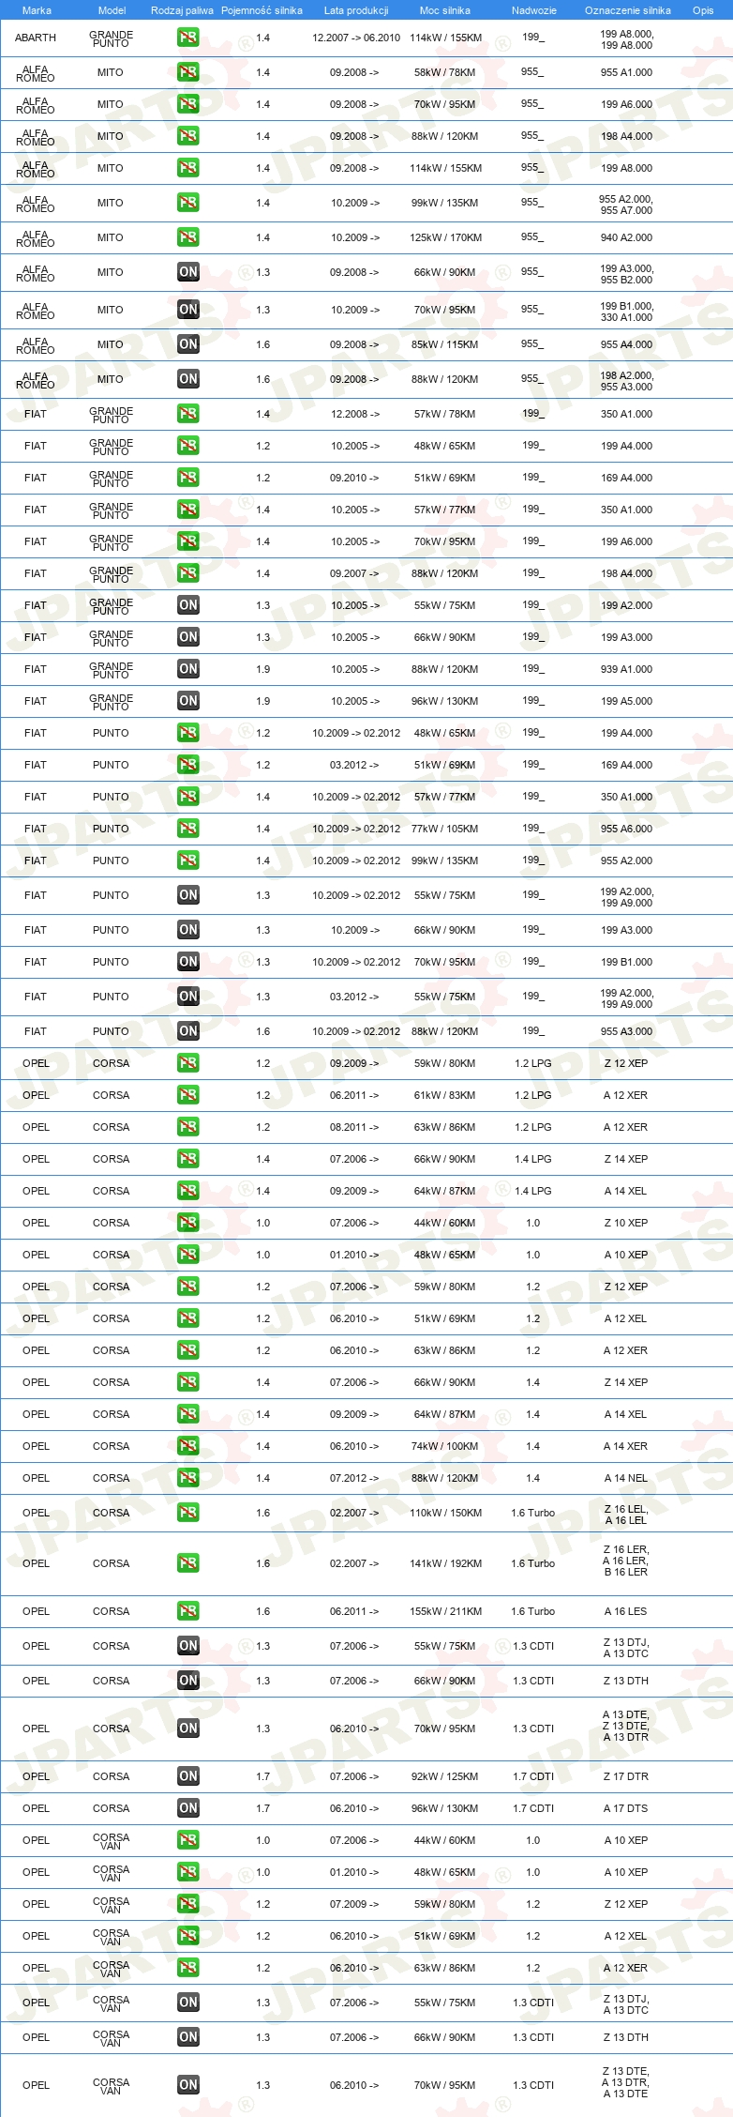Click diesel icon in Corsa Van 55kW / 75KM row
Image resolution: width=733 pixels, height=2117 pixels.
click(188, 2003)
